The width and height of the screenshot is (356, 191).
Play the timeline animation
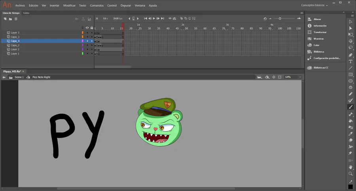click(x=154, y=19)
